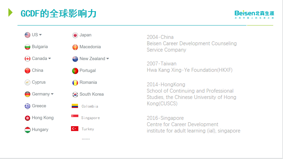
Task: Click the Portugal flag icon
Action: 75,71
